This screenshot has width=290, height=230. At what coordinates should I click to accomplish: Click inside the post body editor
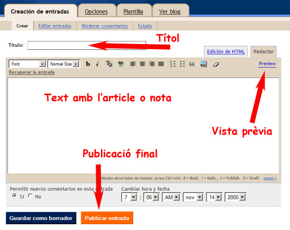pos(143,125)
